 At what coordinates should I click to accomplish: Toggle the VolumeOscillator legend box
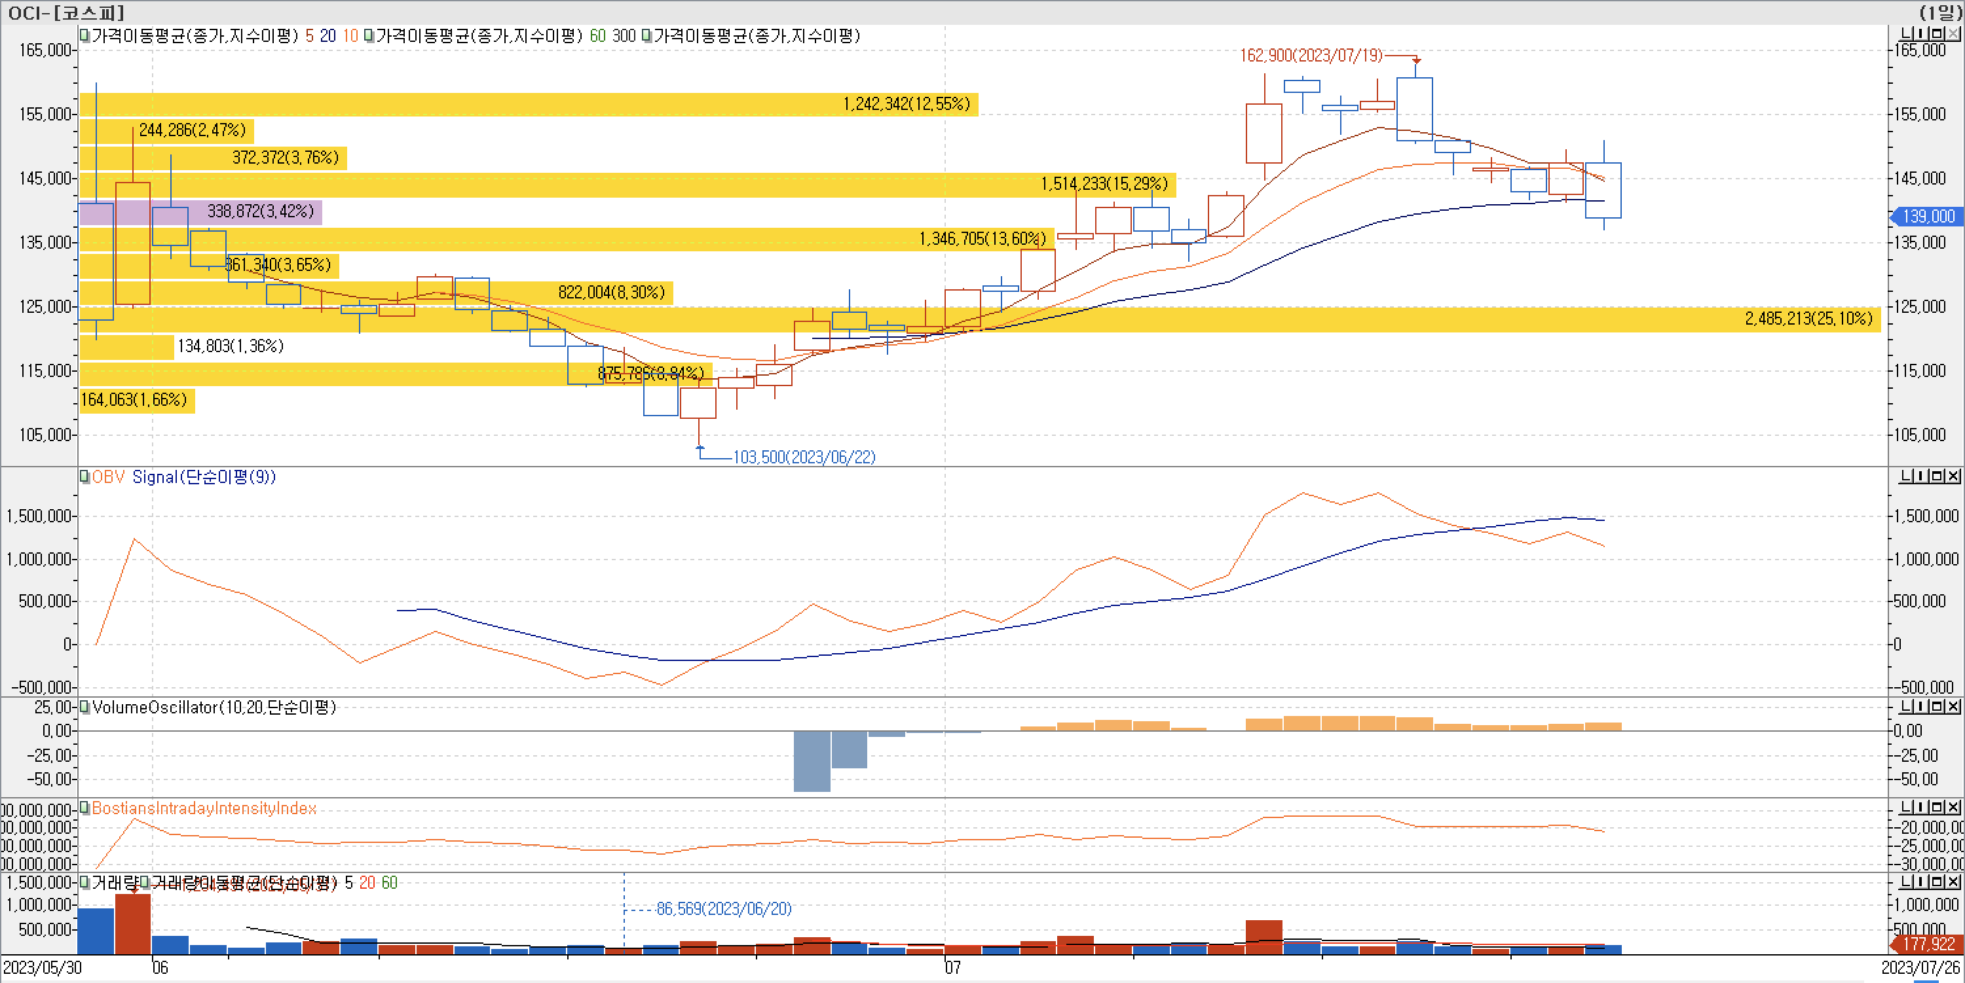tap(84, 707)
